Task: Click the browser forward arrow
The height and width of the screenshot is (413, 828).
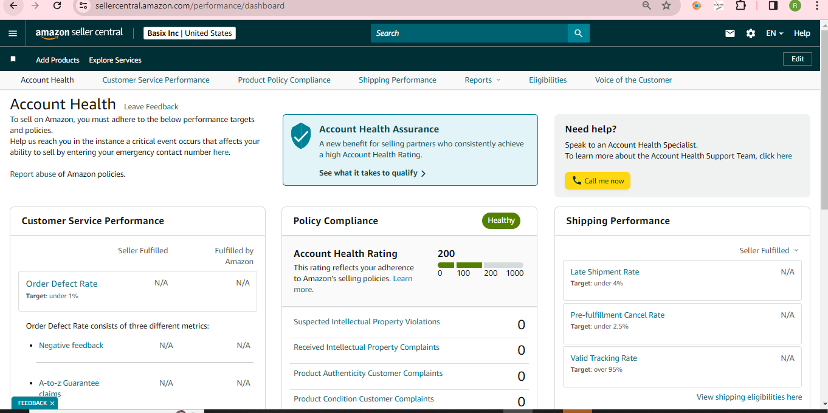Action: pos(35,5)
